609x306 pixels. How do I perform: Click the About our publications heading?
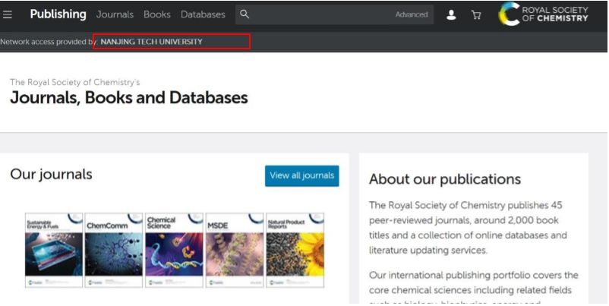[x=445, y=179]
